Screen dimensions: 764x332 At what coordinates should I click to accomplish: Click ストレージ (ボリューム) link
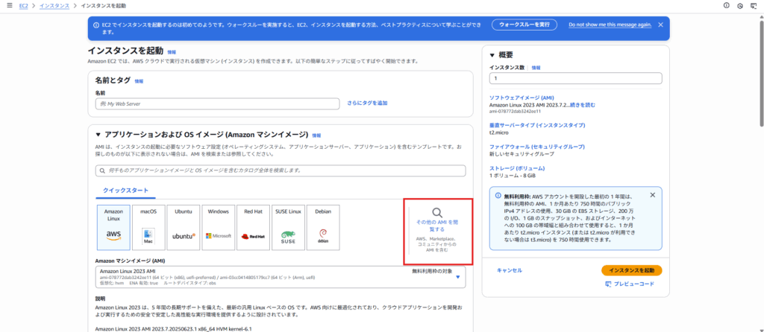pyautogui.click(x=517, y=167)
